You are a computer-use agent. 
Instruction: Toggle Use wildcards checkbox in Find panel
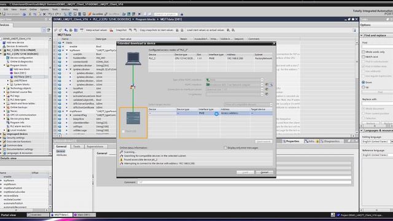pos(363,71)
